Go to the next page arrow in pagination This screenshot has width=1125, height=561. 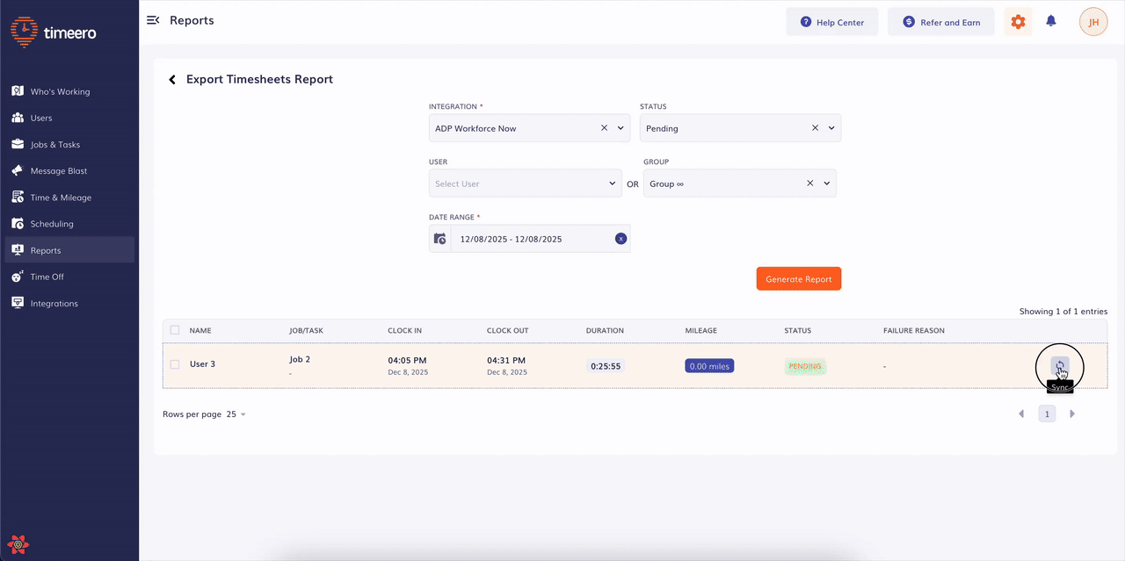click(1072, 414)
